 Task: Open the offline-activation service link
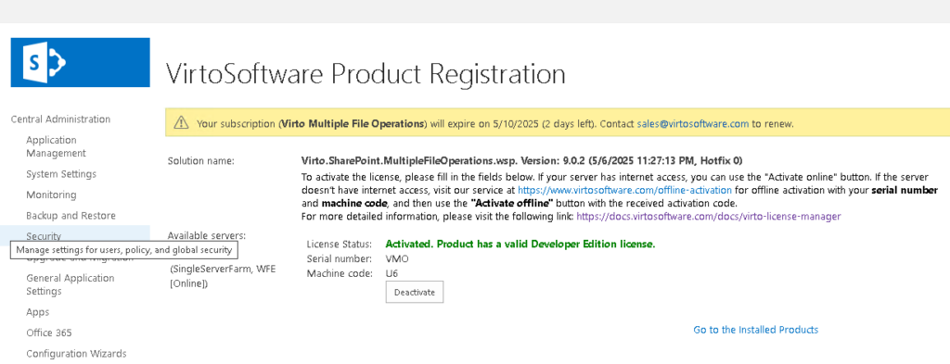coord(624,190)
